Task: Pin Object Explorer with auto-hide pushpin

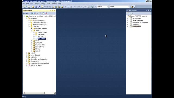Action: (53, 10)
